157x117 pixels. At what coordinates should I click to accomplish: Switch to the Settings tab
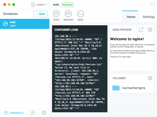[149, 17]
